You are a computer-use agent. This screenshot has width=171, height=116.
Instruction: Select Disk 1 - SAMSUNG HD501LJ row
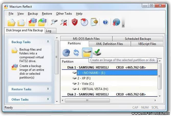[110, 67]
